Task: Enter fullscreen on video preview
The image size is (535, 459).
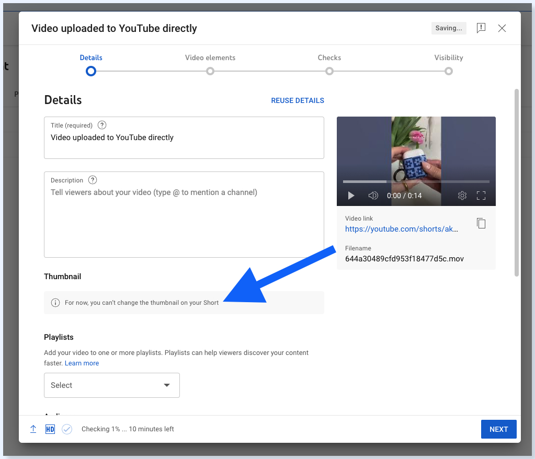Action: tap(481, 196)
